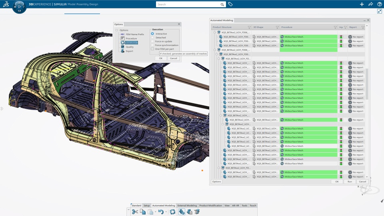Click the Cut scissors icon

[x=135, y=212]
